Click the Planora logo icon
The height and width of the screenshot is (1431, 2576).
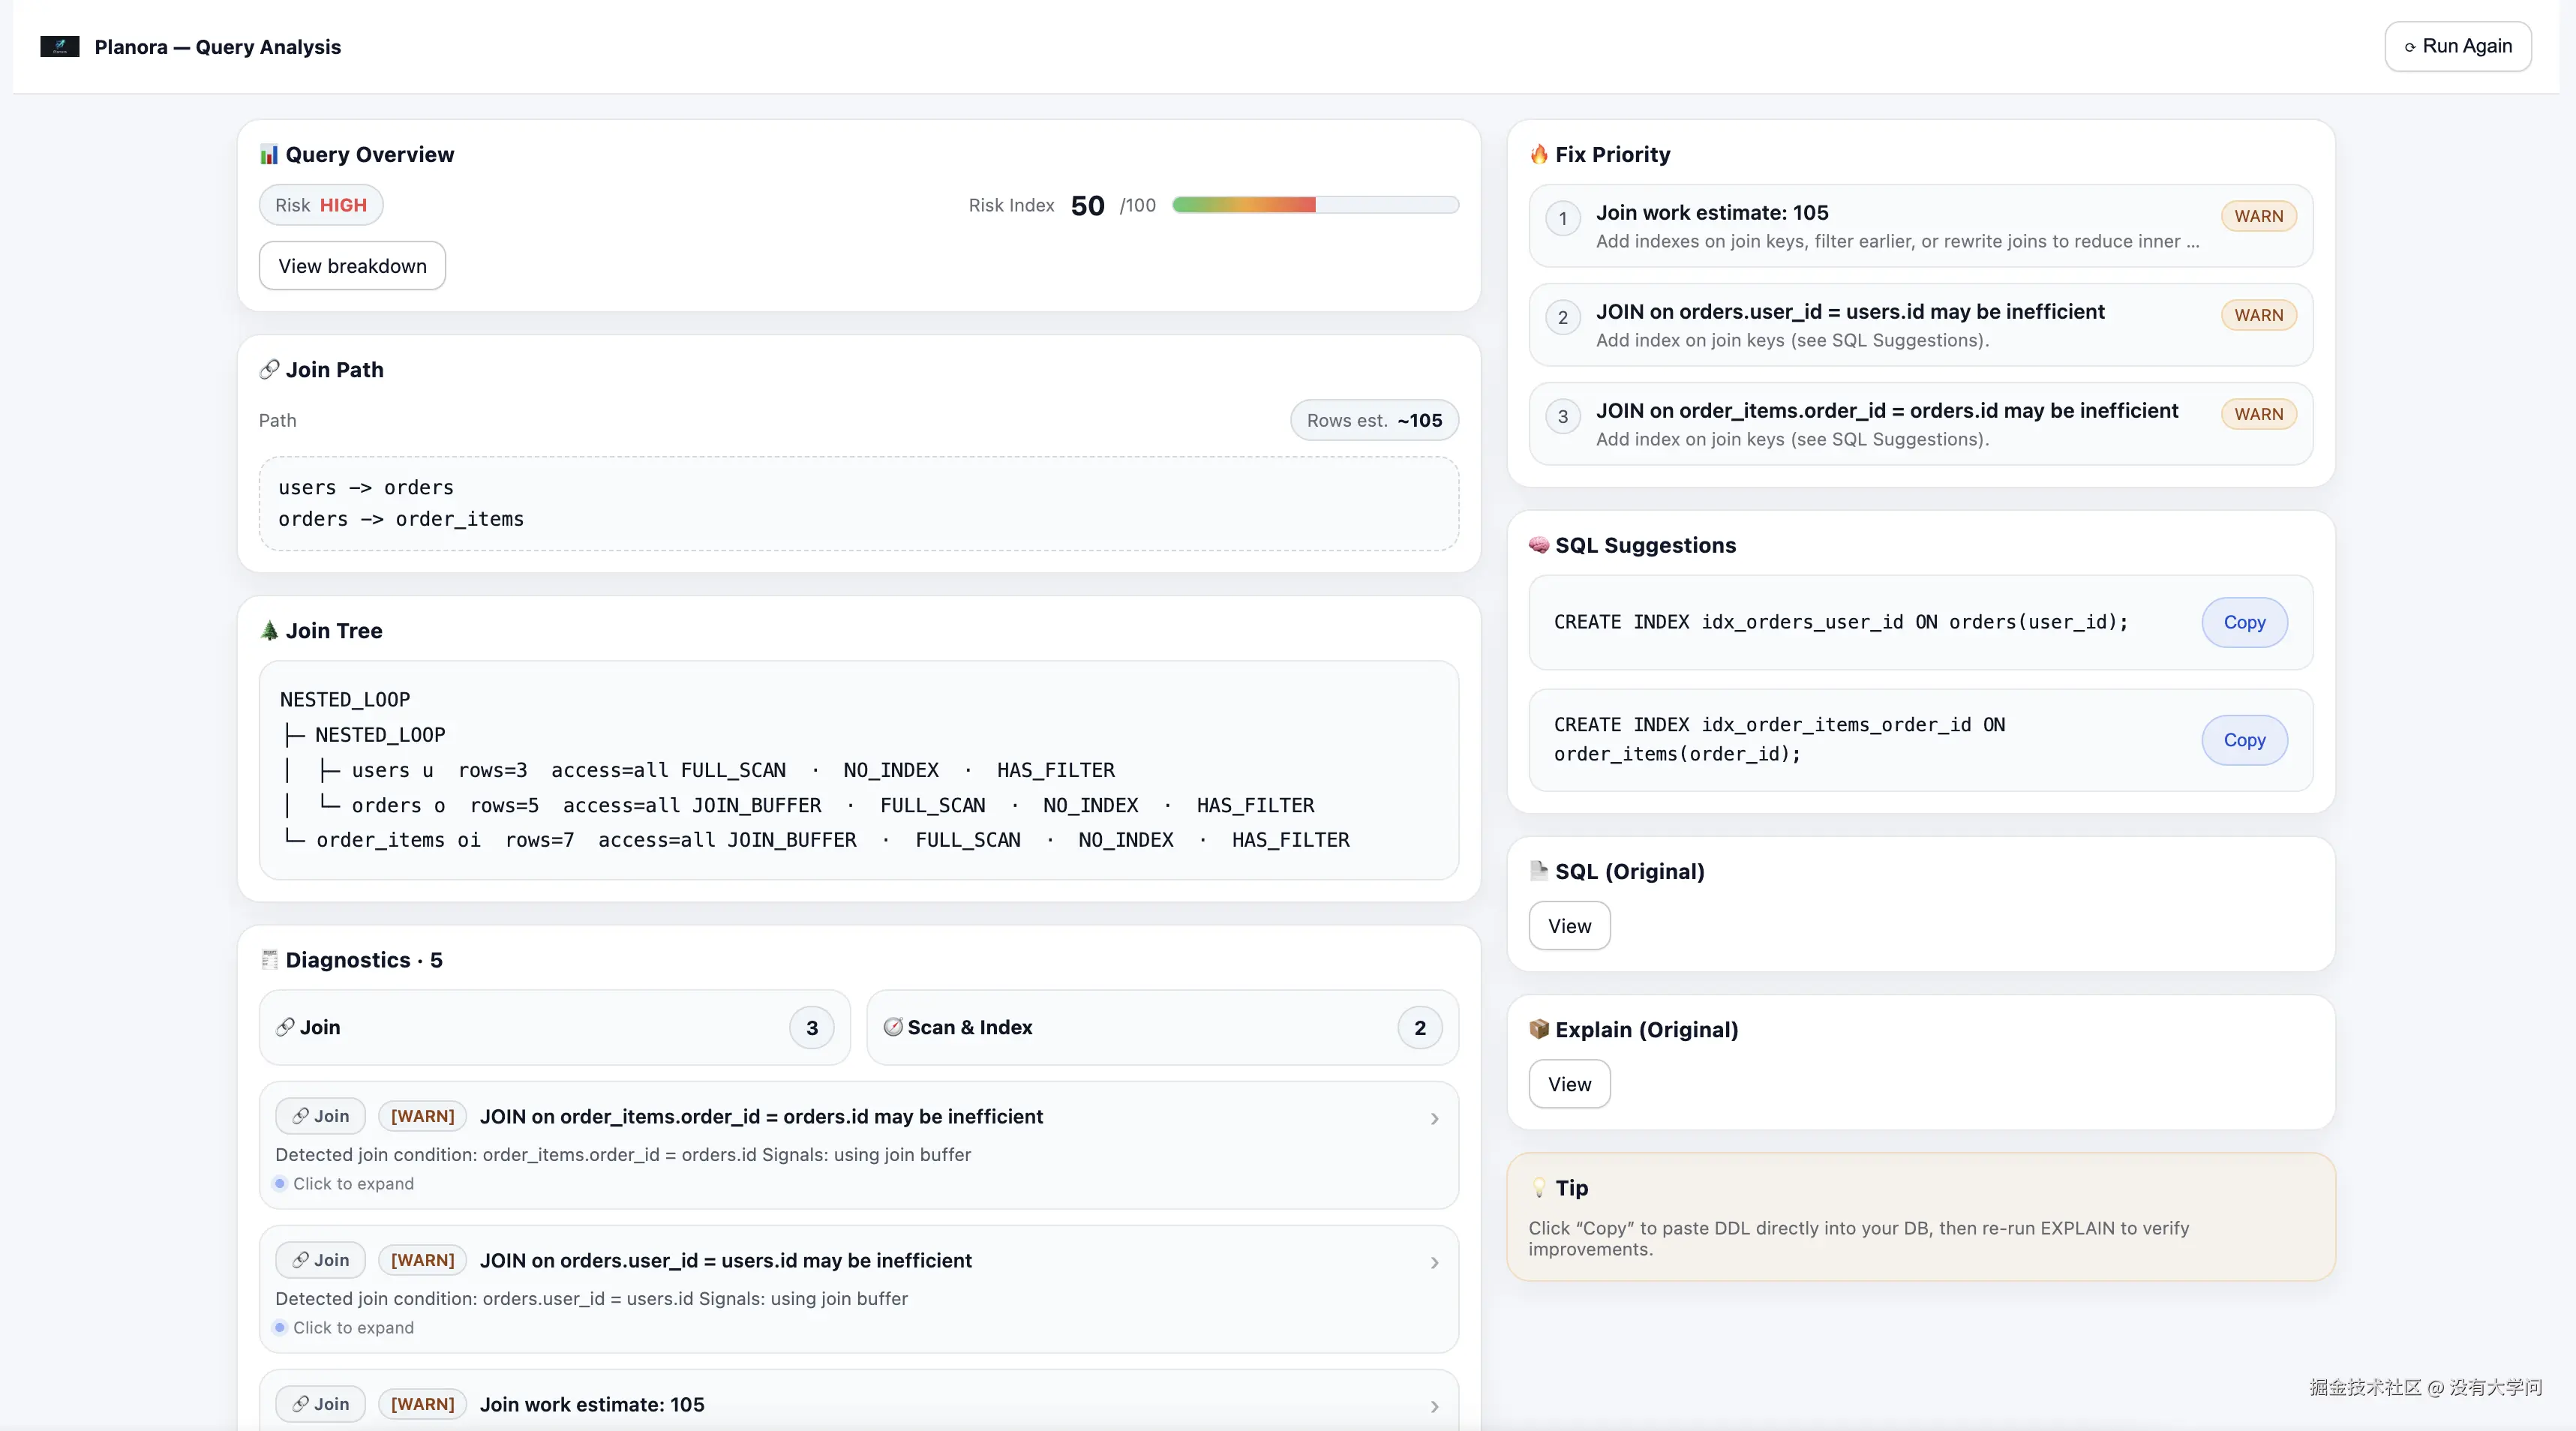pyautogui.click(x=59, y=47)
